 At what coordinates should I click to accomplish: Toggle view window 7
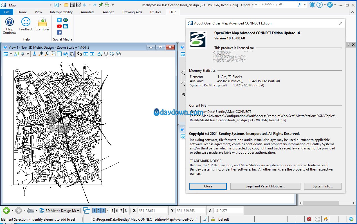point(121,210)
